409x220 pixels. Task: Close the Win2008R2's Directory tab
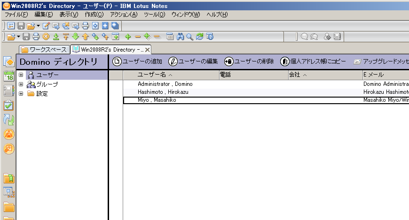[147, 49]
